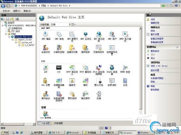Open the 错误页 feature icon

pos(72,82)
